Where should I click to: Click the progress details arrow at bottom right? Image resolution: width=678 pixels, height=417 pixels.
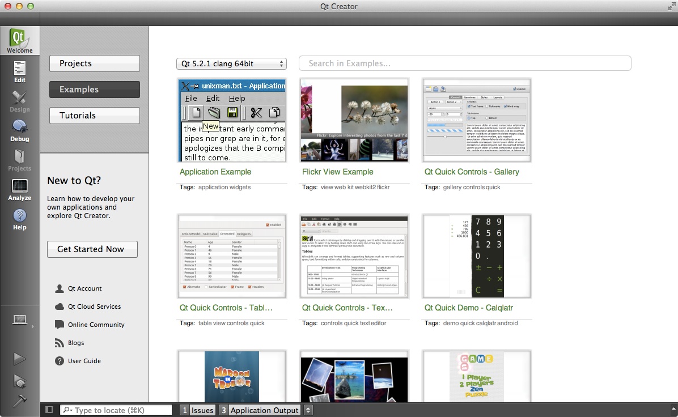pos(673,409)
